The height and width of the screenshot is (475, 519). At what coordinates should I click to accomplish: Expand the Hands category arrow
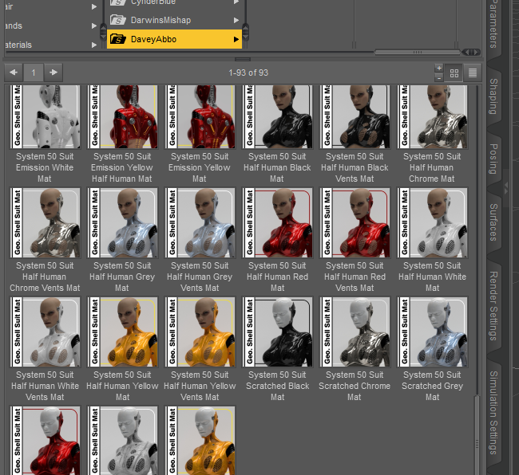(x=94, y=26)
